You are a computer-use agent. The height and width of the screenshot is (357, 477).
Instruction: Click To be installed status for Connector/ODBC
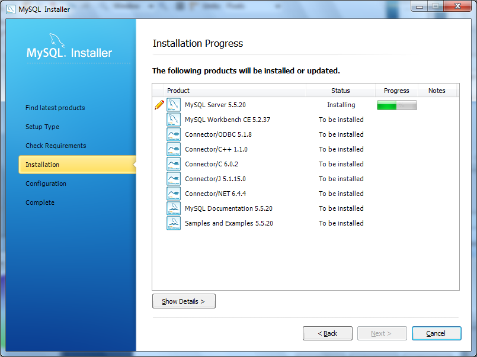[x=341, y=134]
